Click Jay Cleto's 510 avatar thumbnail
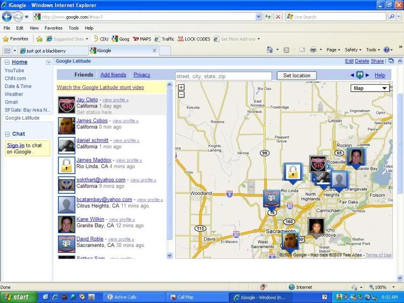Image resolution: width=404 pixels, height=303 pixels. [x=67, y=105]
